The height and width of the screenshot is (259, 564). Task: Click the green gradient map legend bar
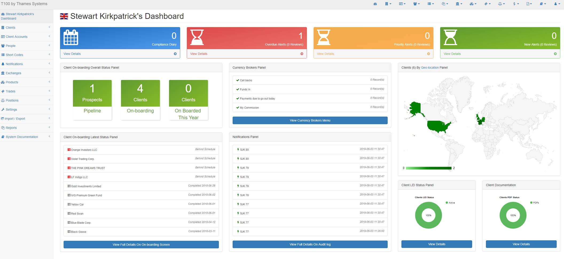[x=428, y=168]
